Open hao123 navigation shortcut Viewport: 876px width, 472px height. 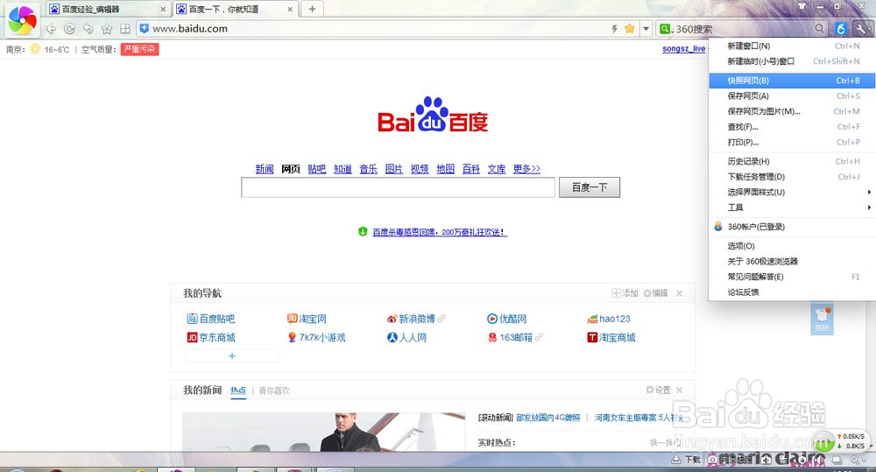[x=609, y=319]
